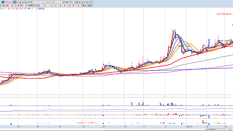This screenshot has height=131, width=233.
Task: Step chart replay forward
Action: tap(214, 130)
